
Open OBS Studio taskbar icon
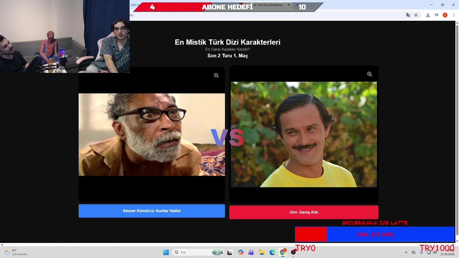tap(293, 252)
